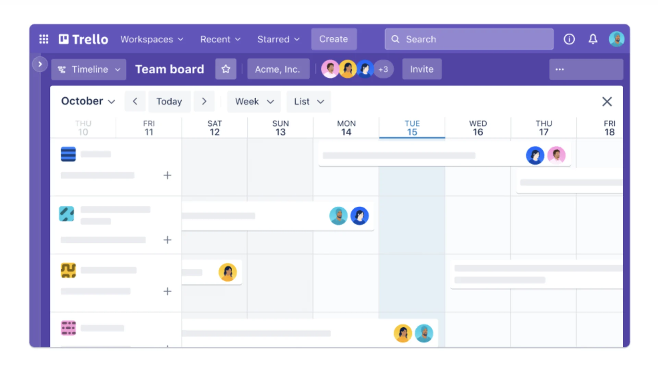Open the Workspaces menu
Image resolution: width=658 pixels, height=378 pixels.
click(152, 39)
